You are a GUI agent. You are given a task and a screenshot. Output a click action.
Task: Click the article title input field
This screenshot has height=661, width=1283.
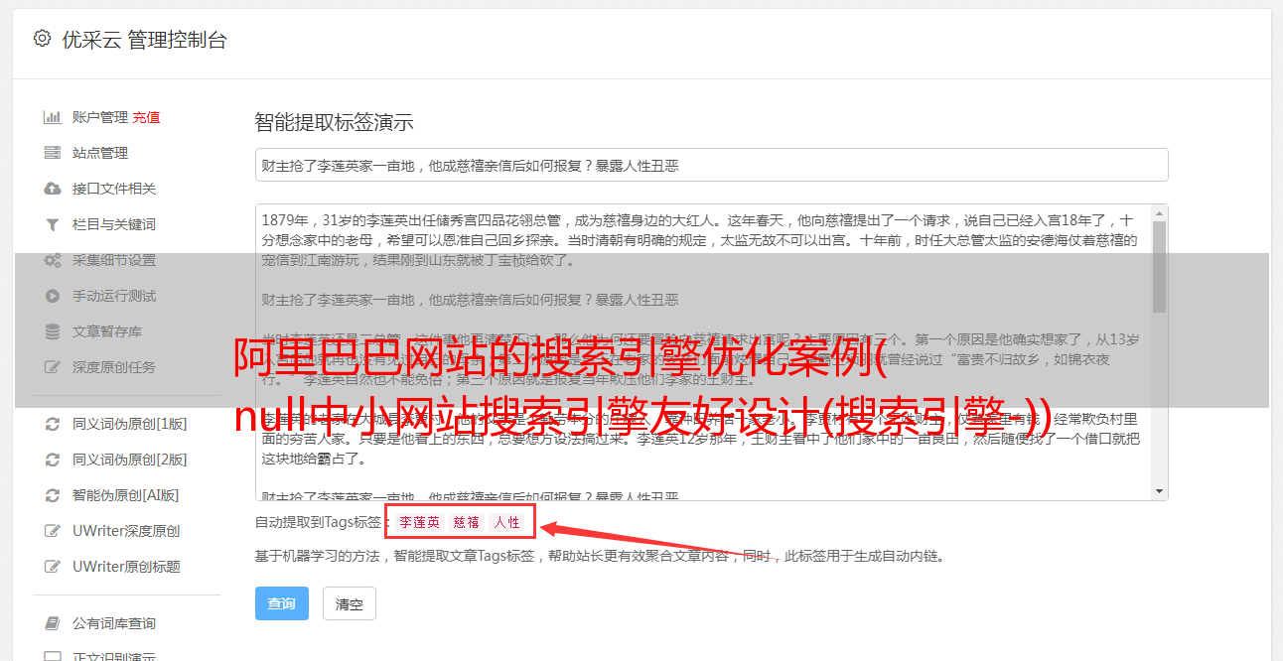[711, 165]
